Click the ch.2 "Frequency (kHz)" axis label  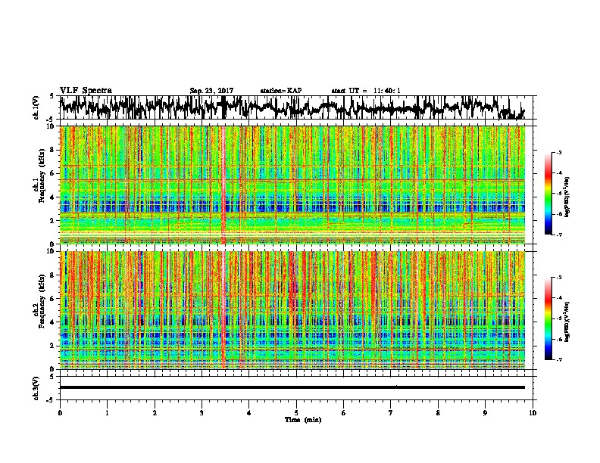[x=42, y=301]
